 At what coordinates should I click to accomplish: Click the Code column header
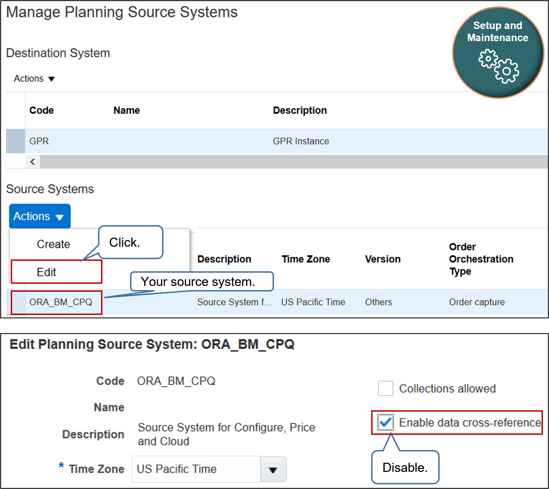point(41,110)
